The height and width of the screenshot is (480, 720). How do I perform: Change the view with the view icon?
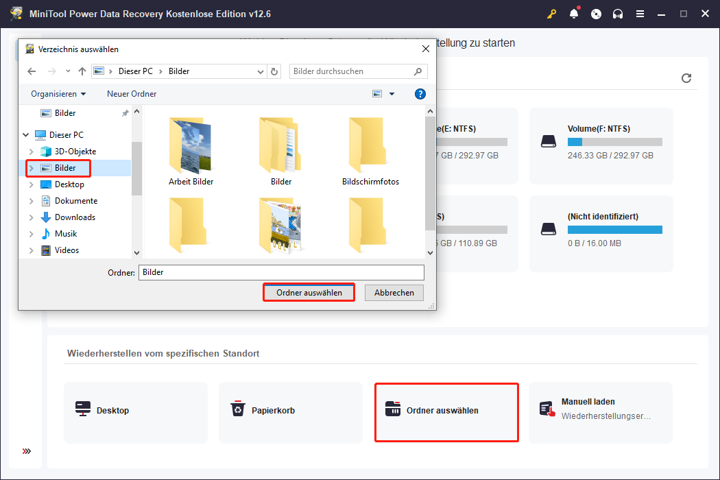[377, 94]
